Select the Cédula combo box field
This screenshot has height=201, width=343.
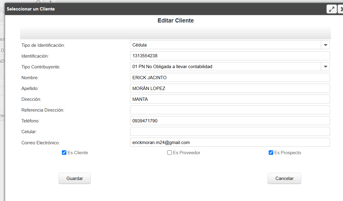pyautogui.click(x=225, y=45)
